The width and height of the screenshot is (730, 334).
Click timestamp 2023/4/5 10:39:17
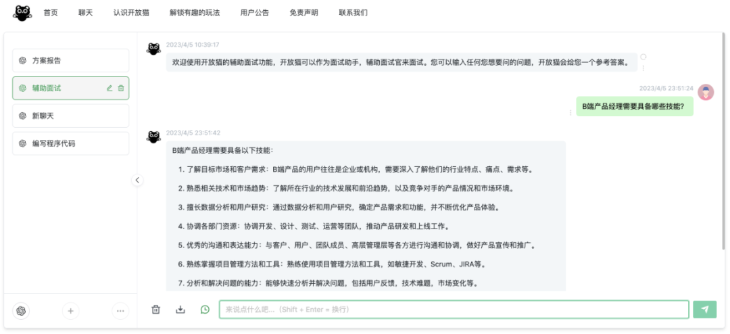coord(193,45)
